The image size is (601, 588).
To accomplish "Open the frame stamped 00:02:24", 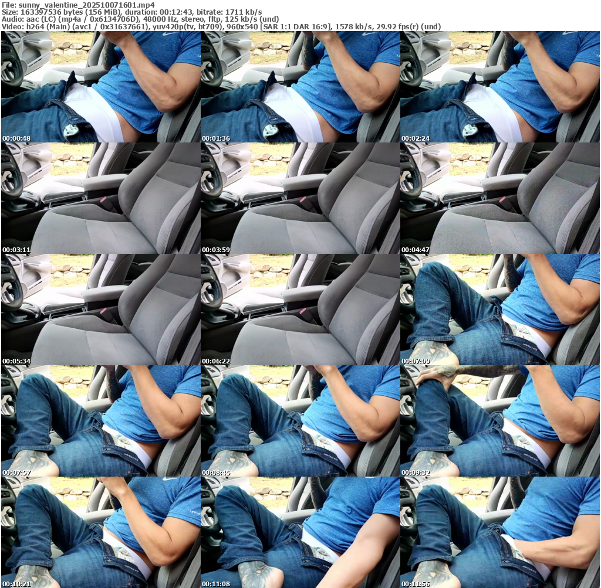I will [x=500, y=87].
